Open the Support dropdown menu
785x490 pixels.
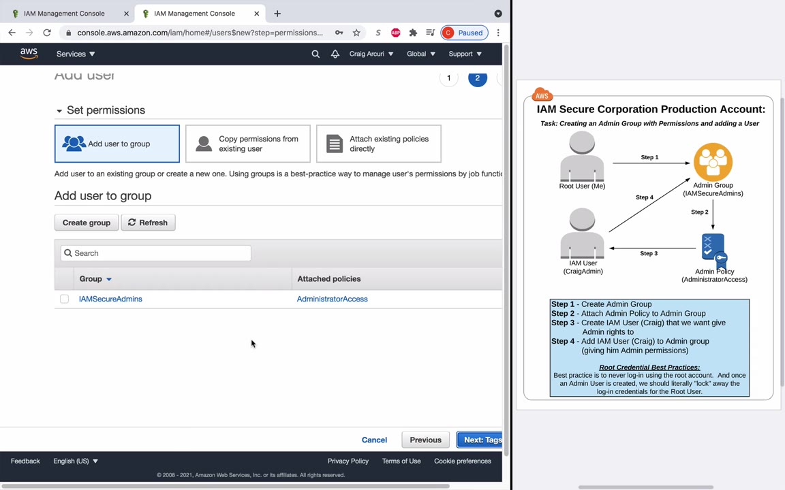(465, 54)
